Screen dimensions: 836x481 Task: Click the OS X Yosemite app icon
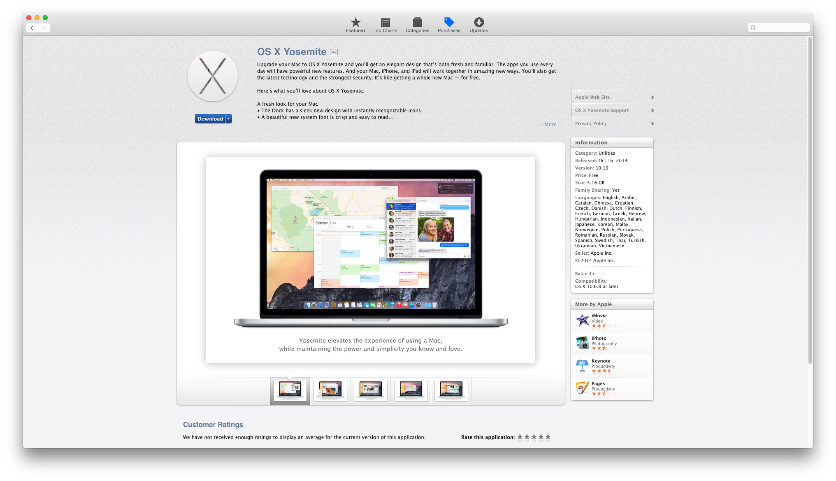[x=212, y=77]
